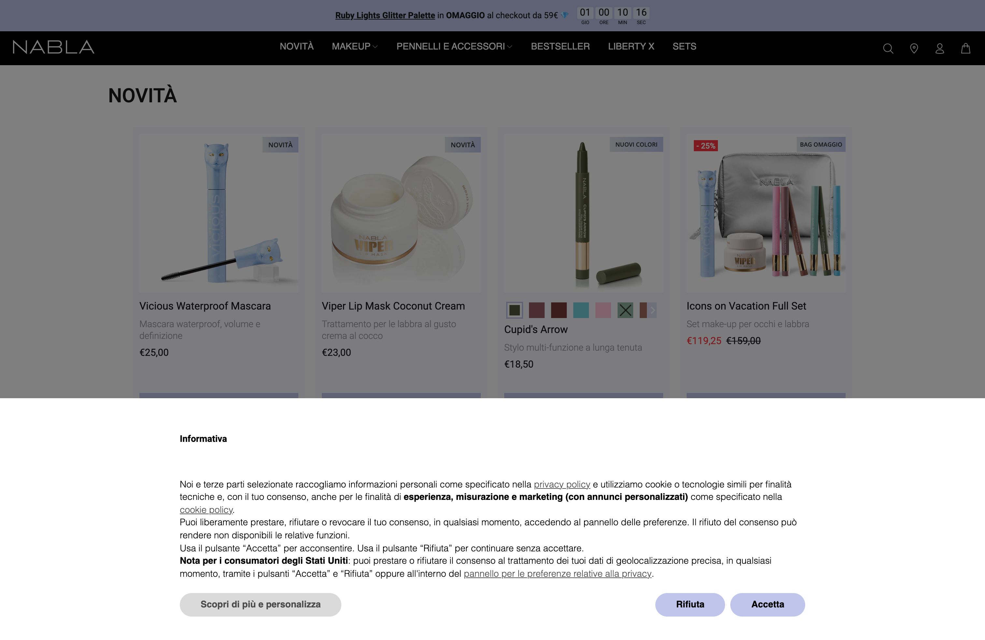985x640 pixels.
Task: Show more Cupid's Arrow colors arrow
Action: pyautogui.click(x=652, y=310)
